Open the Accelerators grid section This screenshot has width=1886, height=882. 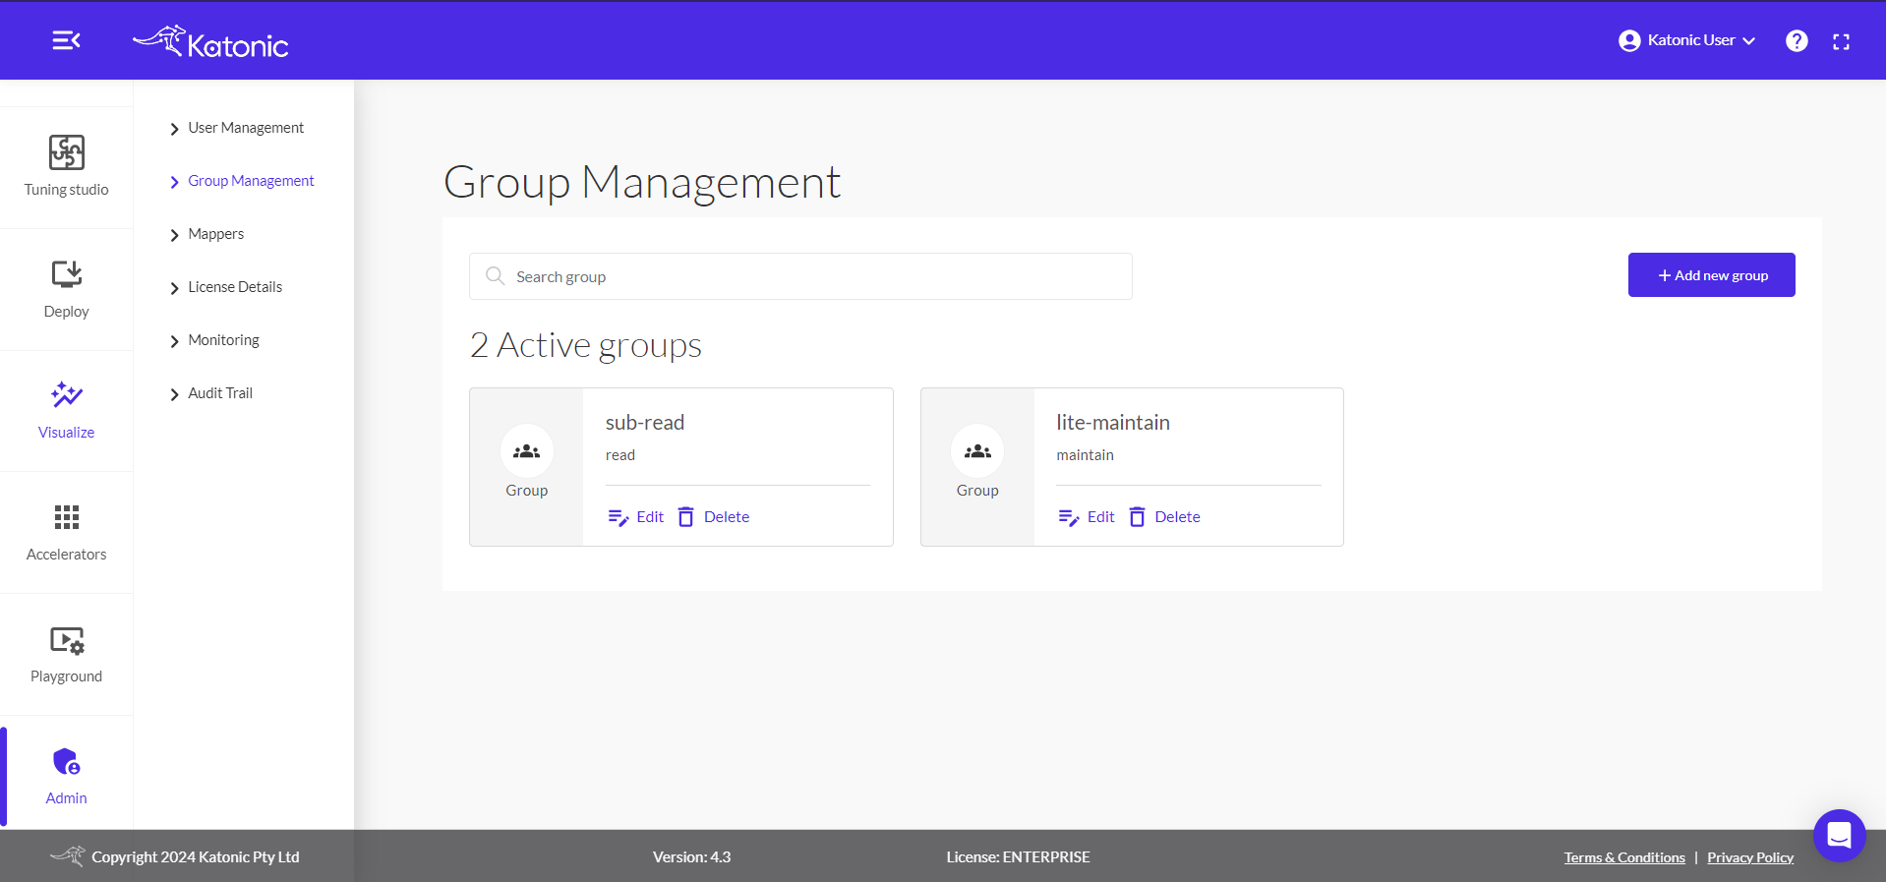tap(66, 533)
